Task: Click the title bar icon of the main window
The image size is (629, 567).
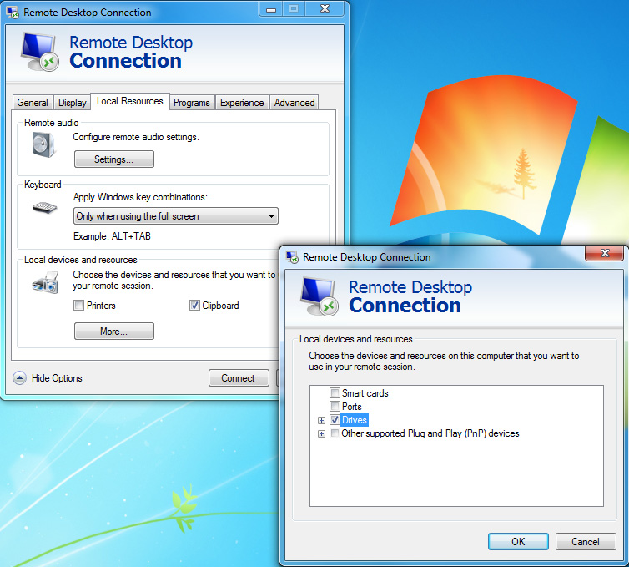Action: tap(13, 13)
